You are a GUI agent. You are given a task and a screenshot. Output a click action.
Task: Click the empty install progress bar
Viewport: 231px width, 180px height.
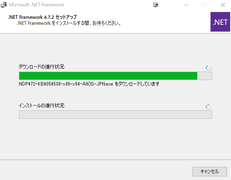pos(116,114)
